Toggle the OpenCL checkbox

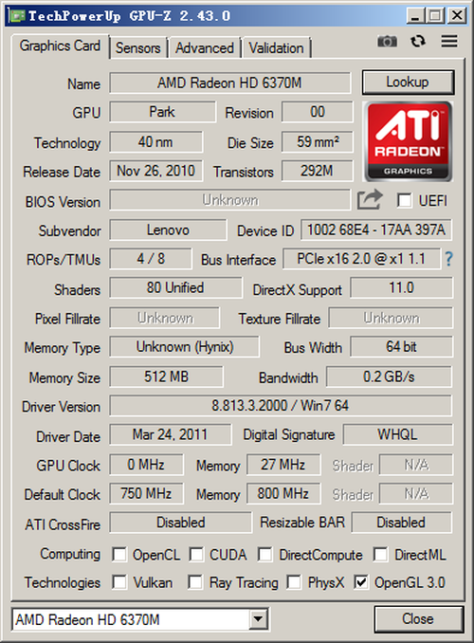[x=119, y=554]
